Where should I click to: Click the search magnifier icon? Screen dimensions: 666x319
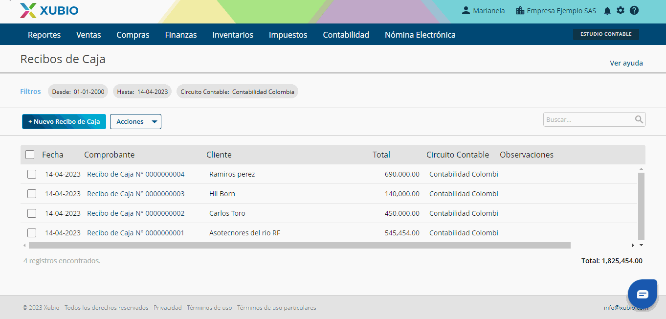[639, 119]
